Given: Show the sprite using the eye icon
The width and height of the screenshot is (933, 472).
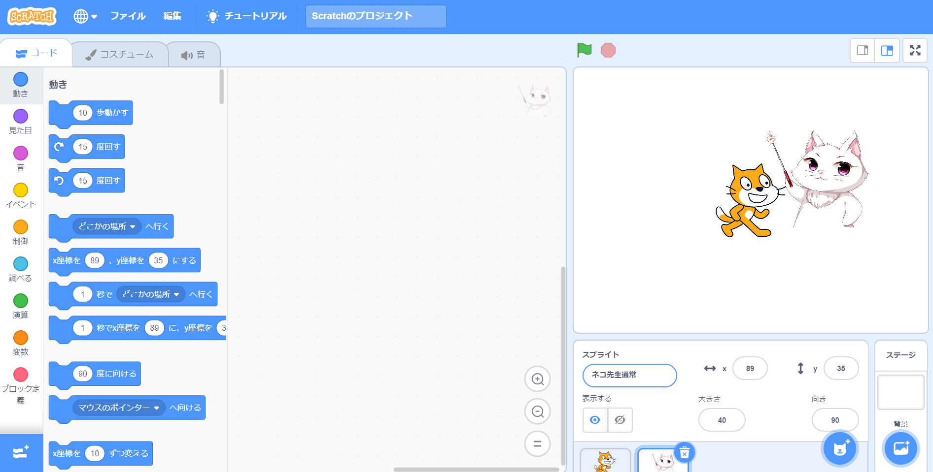Looking at the screenshot, I should (x=595, y=420).
